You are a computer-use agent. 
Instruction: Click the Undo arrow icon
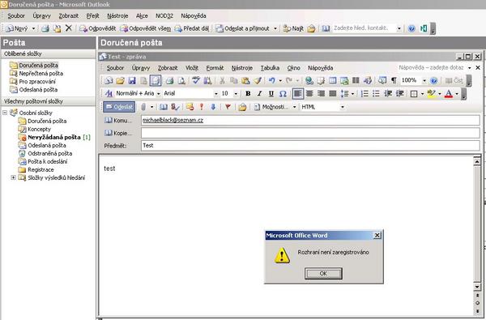coord(272,81)
